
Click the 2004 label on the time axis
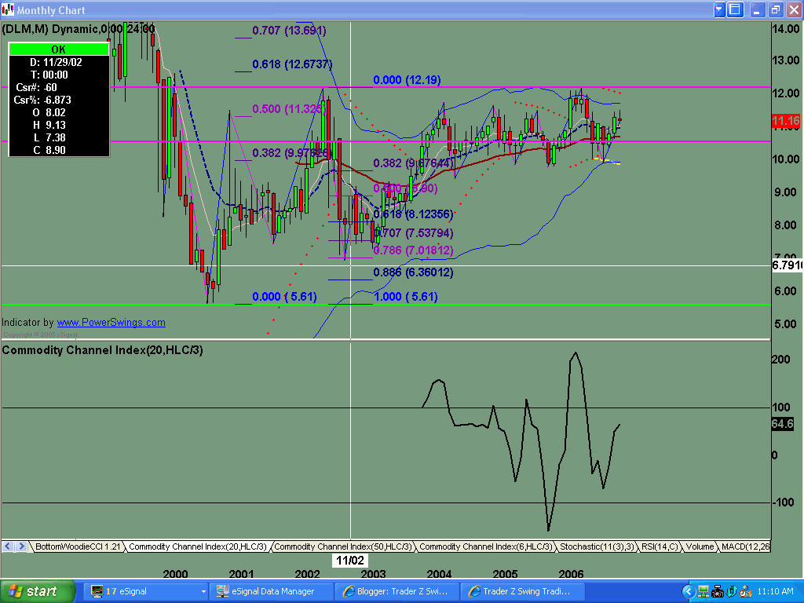coord(440,574)
